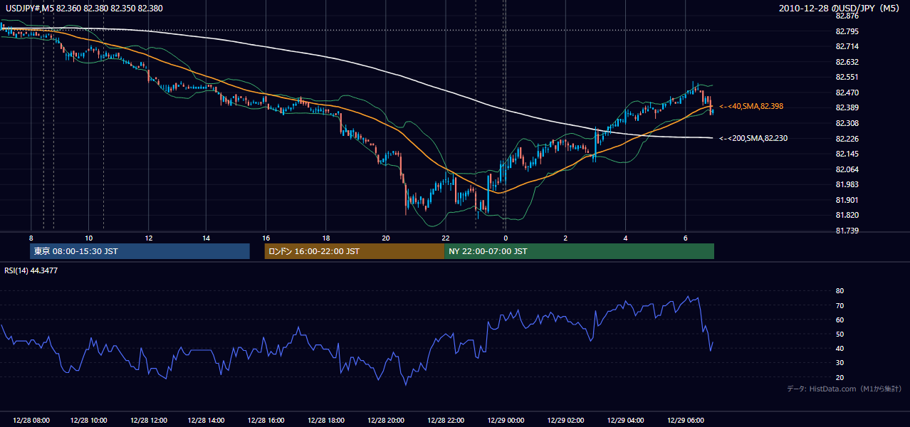This screenshot has width=910, height=427.
Task: Click hour tick 10 under price chart
Action: (x=89, y=238)
